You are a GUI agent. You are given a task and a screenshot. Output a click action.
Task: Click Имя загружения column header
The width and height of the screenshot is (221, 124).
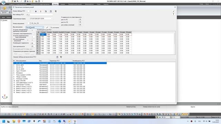tap(27, 61)
